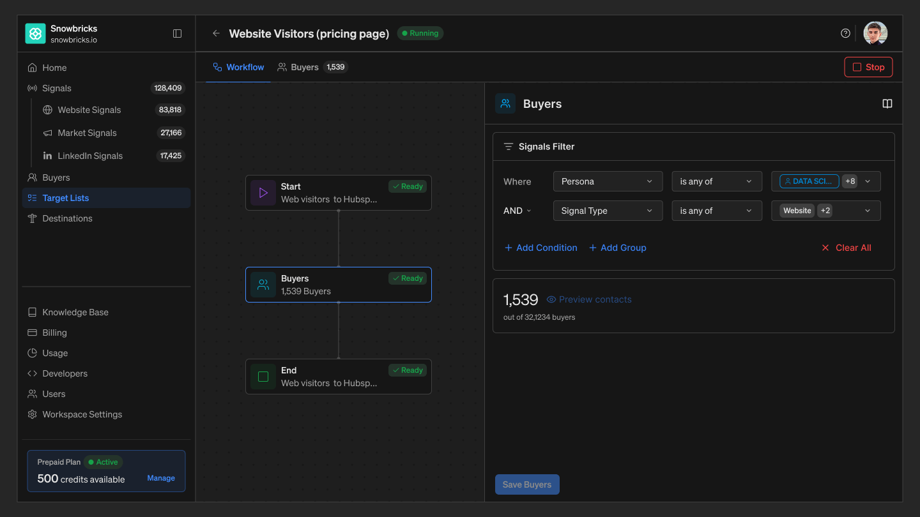
Task: Click the End node stop icon
Action: click(x=263, y=377)
